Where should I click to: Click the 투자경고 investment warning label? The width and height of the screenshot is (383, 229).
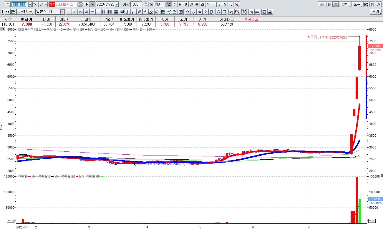[251, 19]
